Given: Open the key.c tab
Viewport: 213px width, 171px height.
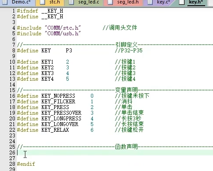Looking at the screenshot, I should (x=159, y=3).
